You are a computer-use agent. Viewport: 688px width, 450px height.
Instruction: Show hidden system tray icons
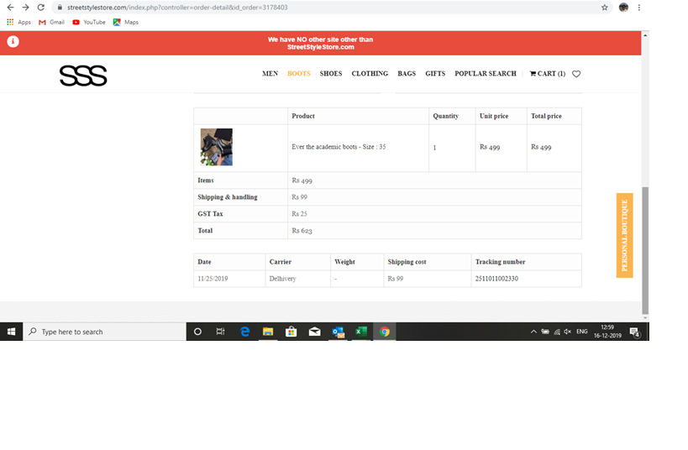point(533,332)
